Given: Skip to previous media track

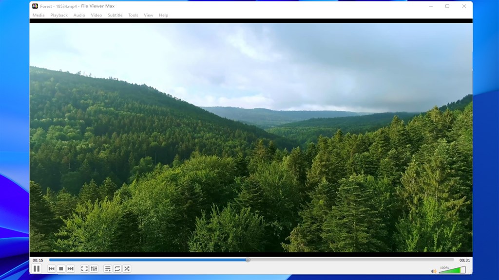Looking at the screenshot, I should click(52, 268).
